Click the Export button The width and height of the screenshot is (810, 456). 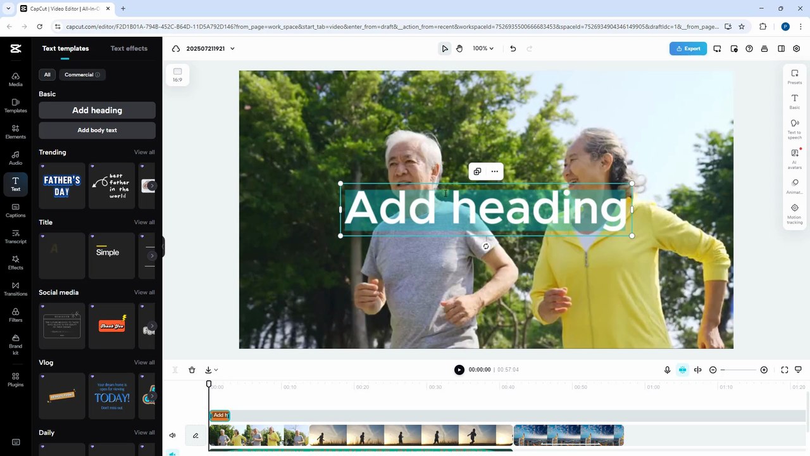(688, 49)
